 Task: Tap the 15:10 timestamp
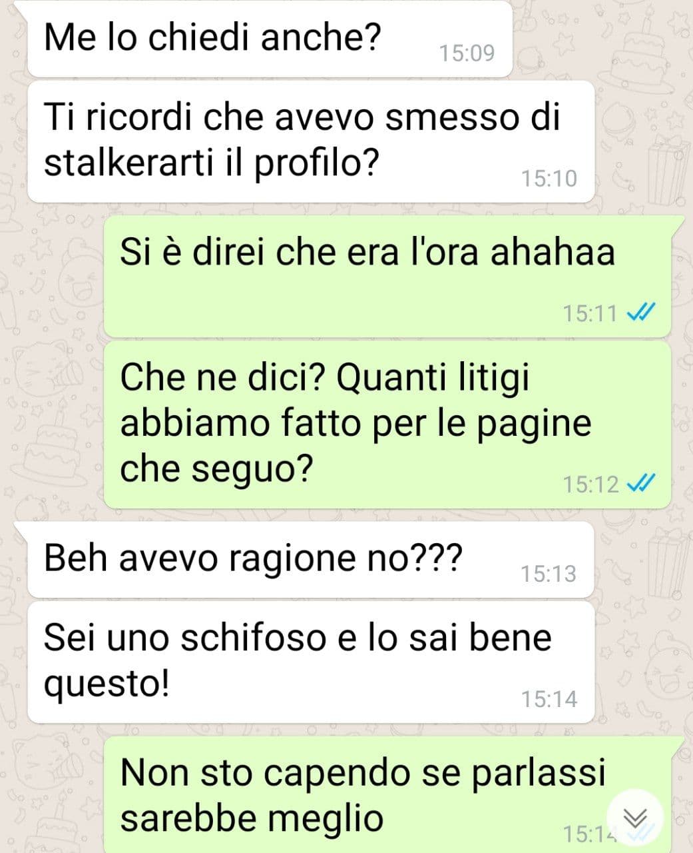[x=549, y=179]
